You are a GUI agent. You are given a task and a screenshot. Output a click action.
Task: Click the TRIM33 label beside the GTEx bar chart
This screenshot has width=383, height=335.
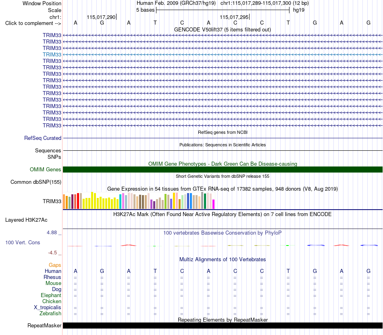click(x=52, y=201)
